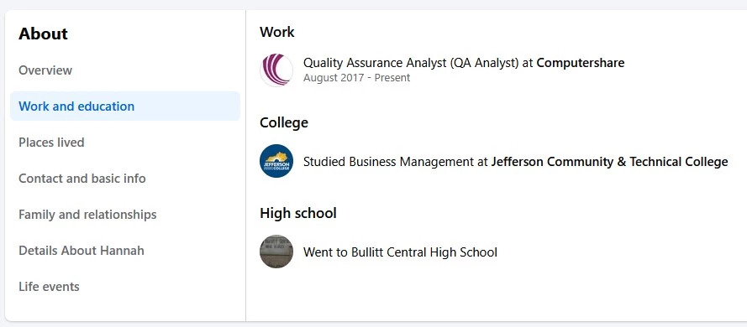Click Went to Bullitt Central High School

click(x=400, y=252)
